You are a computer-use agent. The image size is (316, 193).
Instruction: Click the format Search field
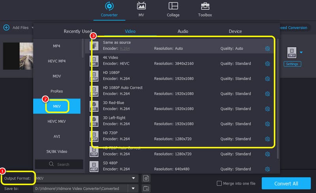point(59,164)
